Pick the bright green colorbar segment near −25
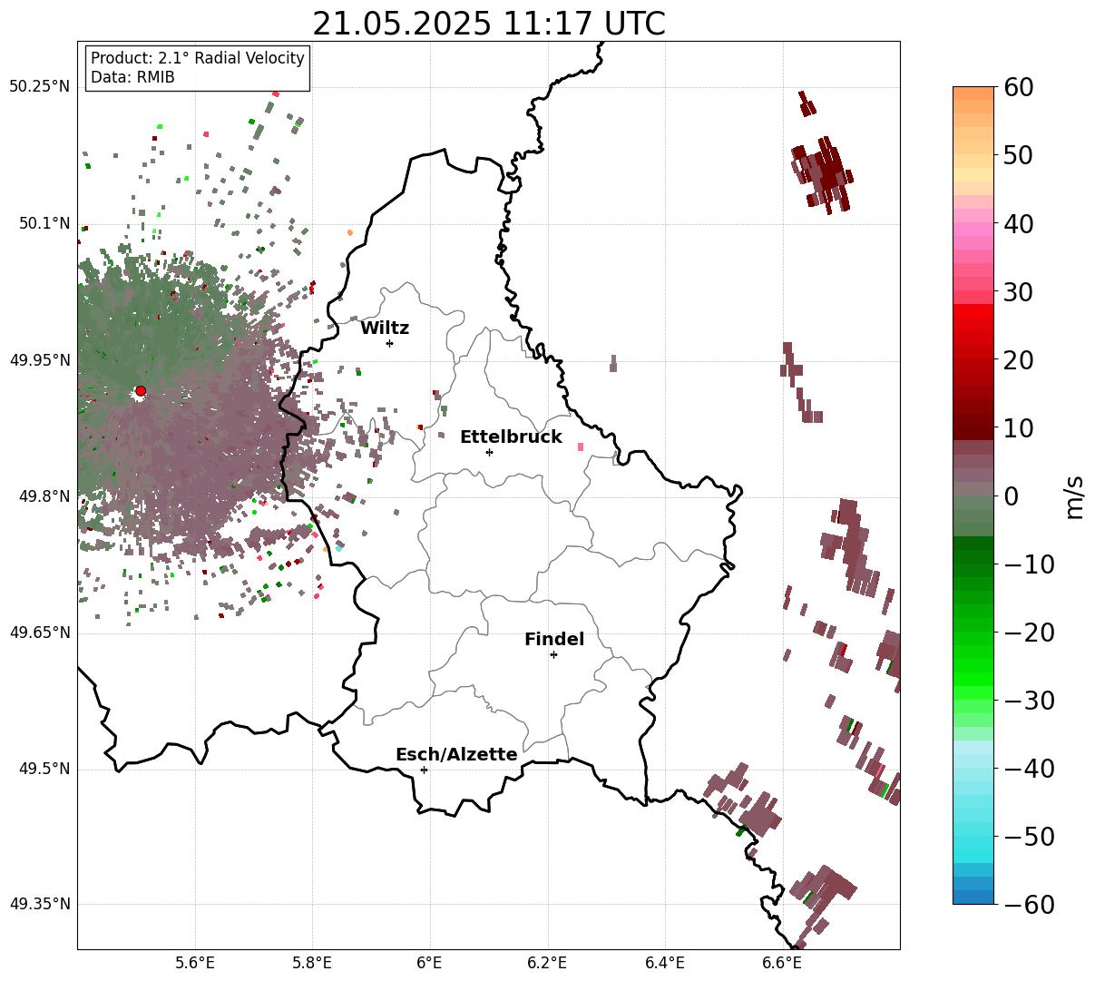 pos(973,667)
